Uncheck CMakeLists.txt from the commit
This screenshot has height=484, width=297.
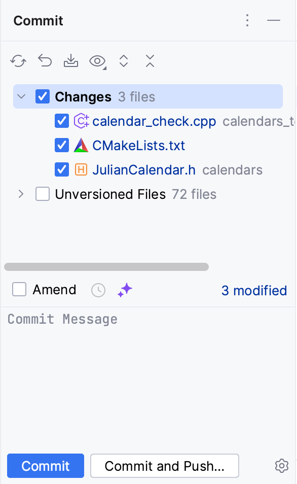[61, 145]
